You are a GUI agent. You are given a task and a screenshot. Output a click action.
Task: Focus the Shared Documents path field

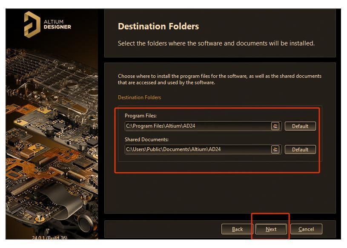point(196,149)
